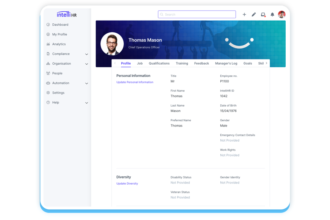Open the Qualifications tab
The width and height of the screenshot is (330, 220).
coord(159,63)
